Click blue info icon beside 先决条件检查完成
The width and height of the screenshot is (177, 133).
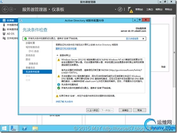(59, 84)
